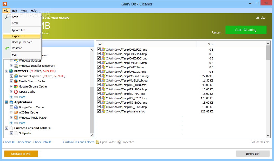Open the File menu
274x161 pixels.
(x=6, y=11)
